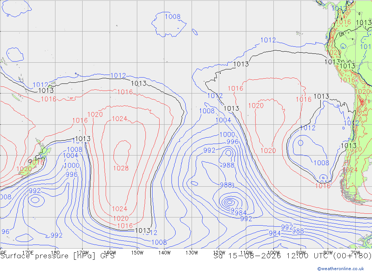Click the 130W longitude axis label
The image size is (372, 272).
[x=192, y=252]
